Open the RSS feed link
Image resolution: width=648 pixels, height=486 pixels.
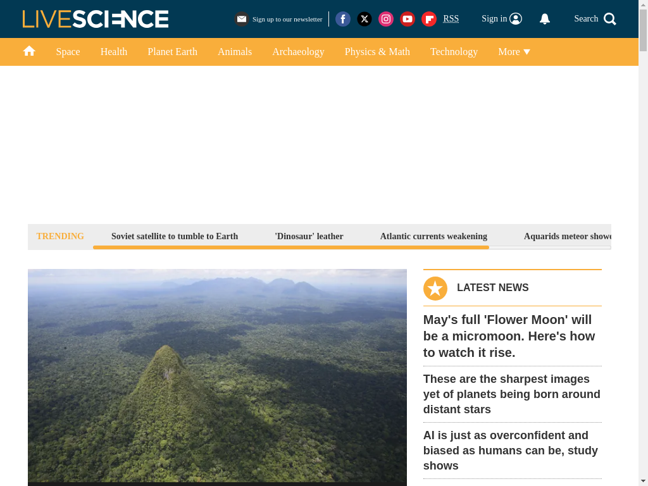click(x=451, y=18)
